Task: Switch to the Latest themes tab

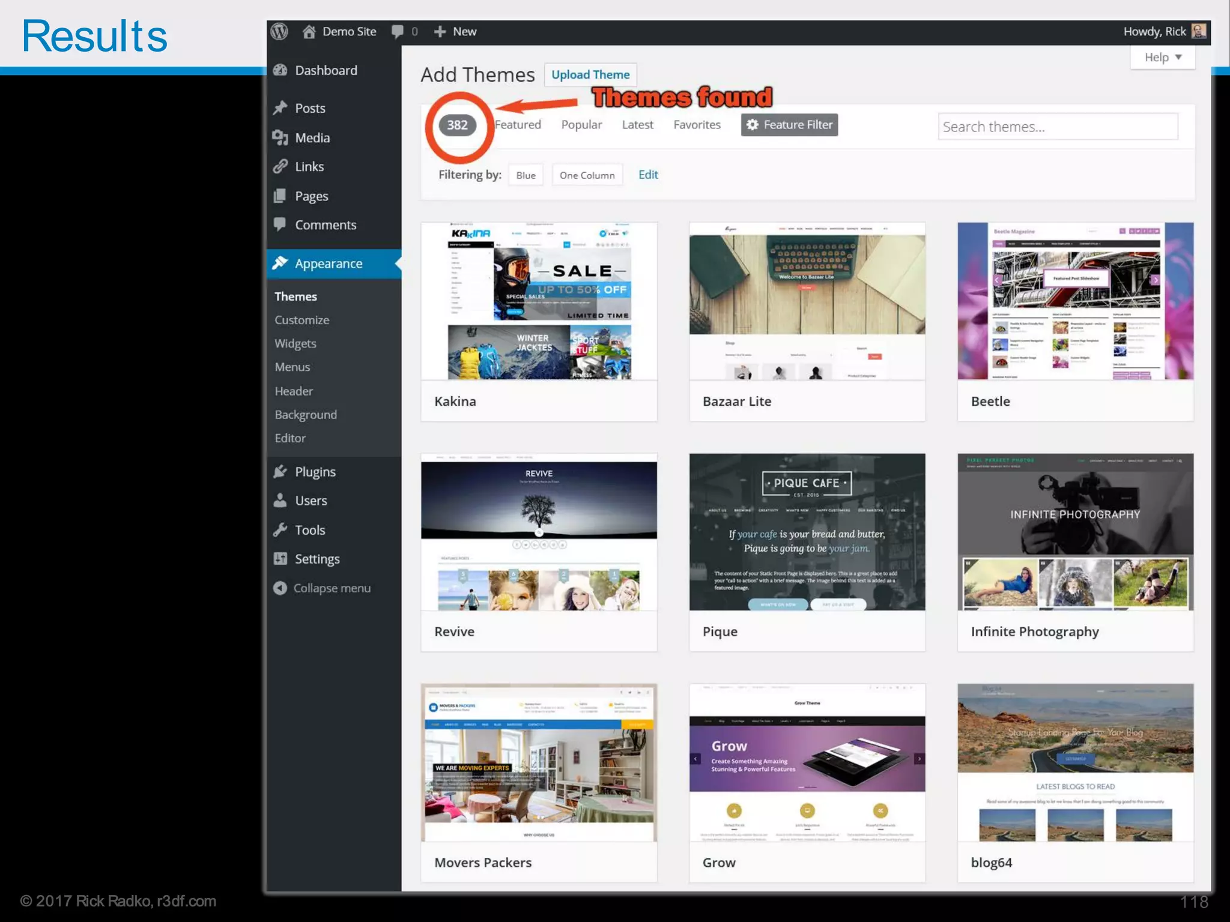Action: pyautogui.click(x=637, y=125)
